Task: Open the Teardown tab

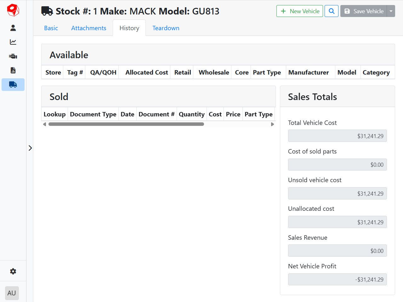Action: 166,28
